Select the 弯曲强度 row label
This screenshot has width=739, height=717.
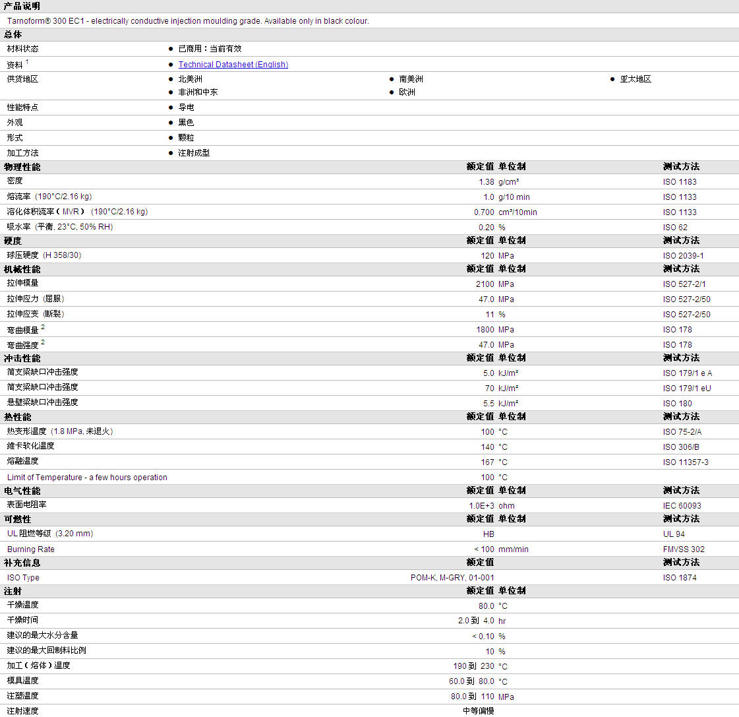pyautogui.click(x=22, y=345)
